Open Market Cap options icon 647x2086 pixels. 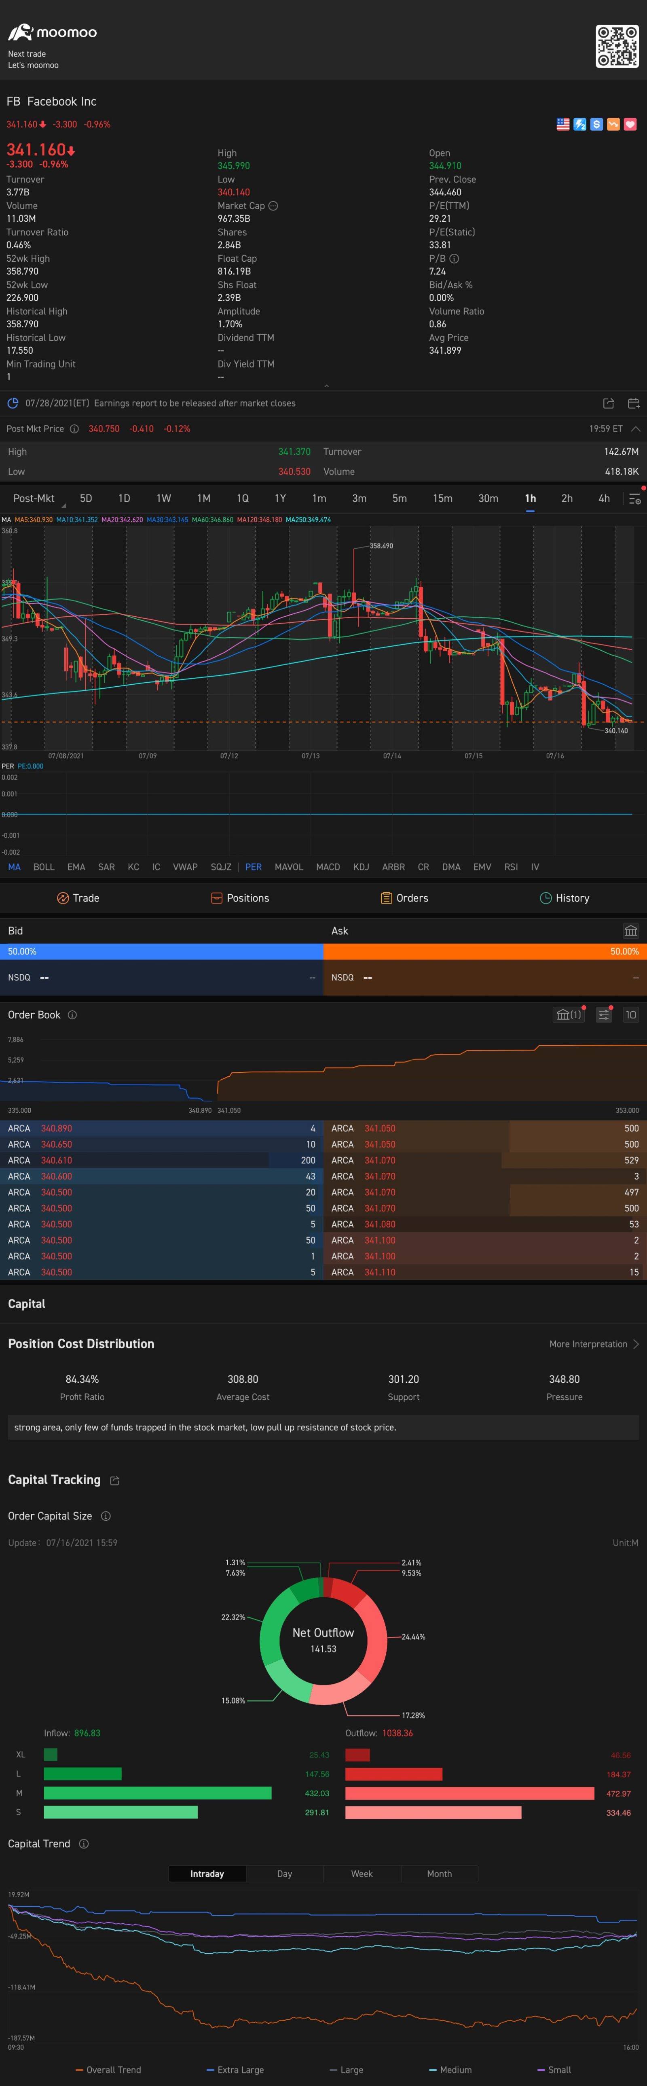click(x=273, y=206)
